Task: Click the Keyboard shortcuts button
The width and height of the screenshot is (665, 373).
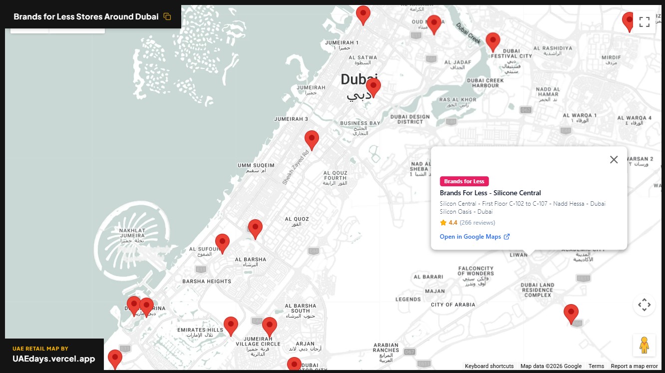Action: coord(489,366)
